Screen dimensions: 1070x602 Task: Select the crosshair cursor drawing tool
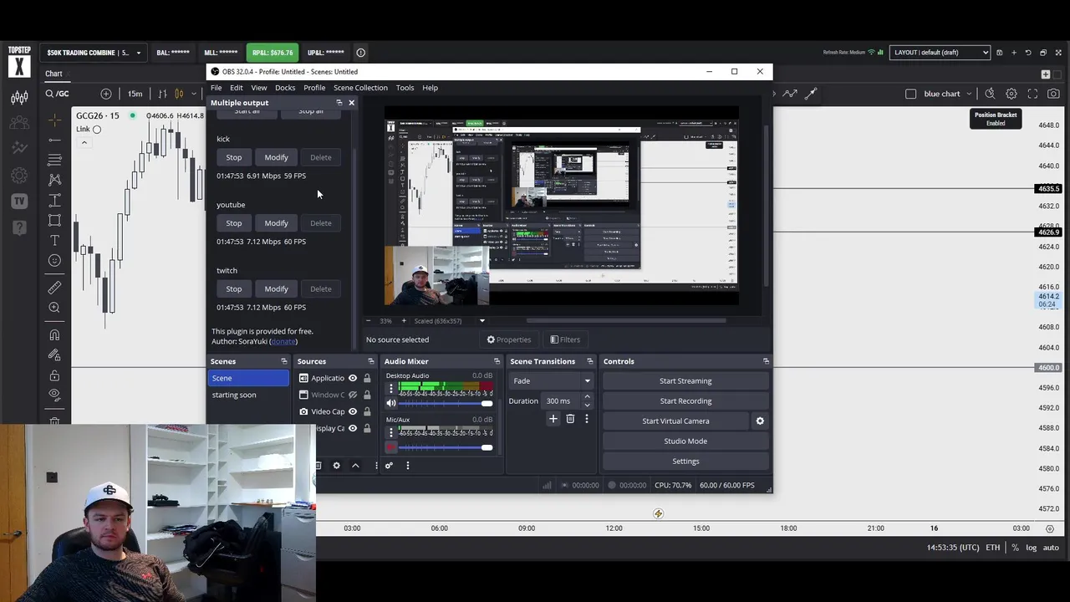[x=54, y=119]
